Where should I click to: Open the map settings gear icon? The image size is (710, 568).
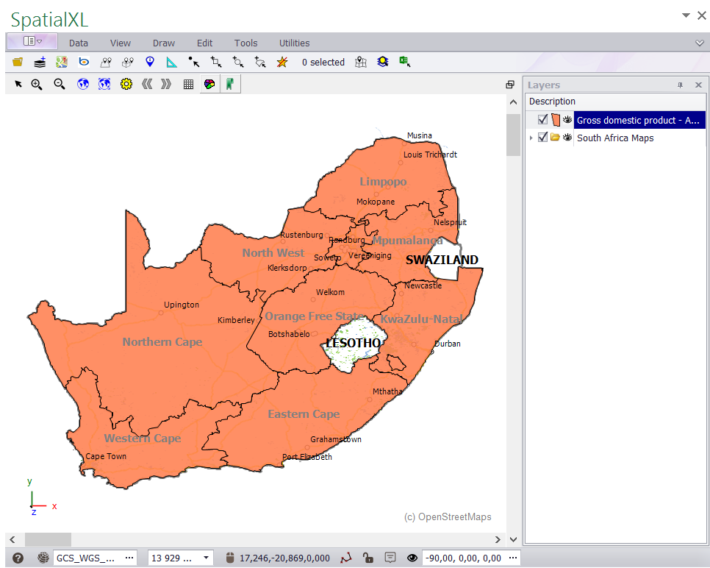126,84
